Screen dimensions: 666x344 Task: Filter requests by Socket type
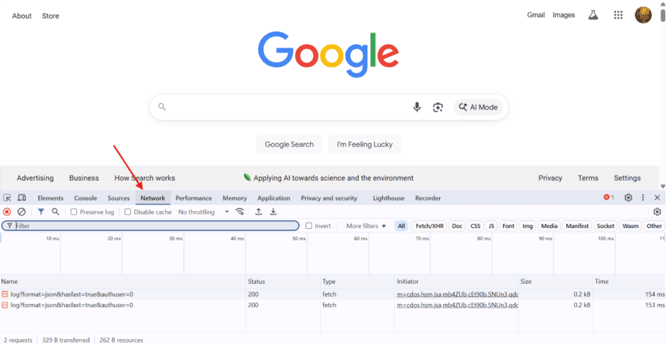pyautogui.click(x=606, y=226)
